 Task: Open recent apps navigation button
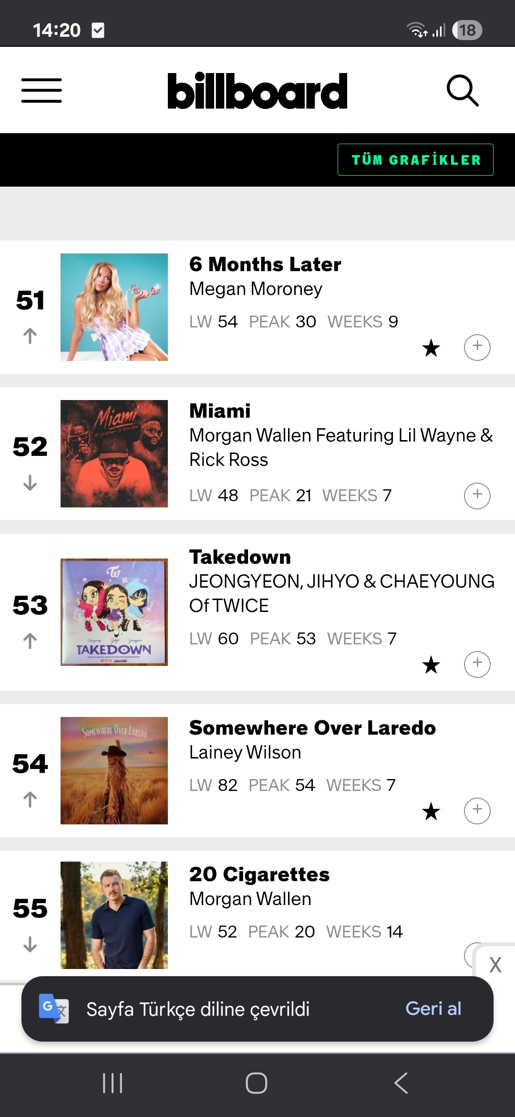tap(113, 1083)
